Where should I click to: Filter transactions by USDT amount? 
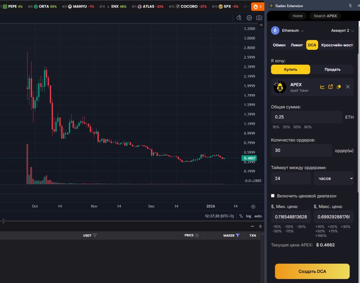coord(95,236)
